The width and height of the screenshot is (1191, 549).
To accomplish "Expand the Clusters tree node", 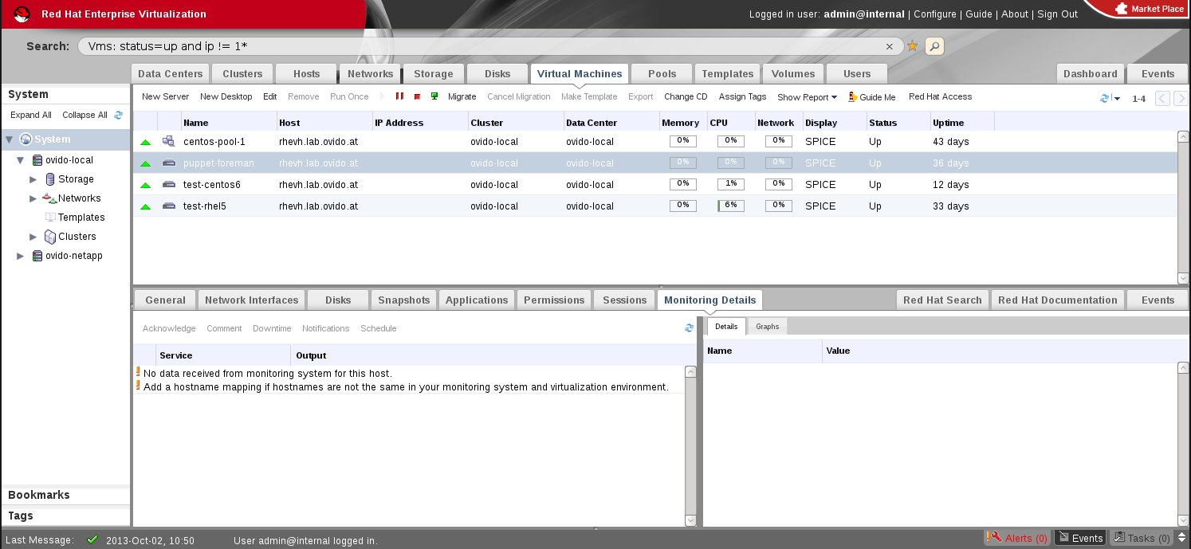I will coord(33,237).
